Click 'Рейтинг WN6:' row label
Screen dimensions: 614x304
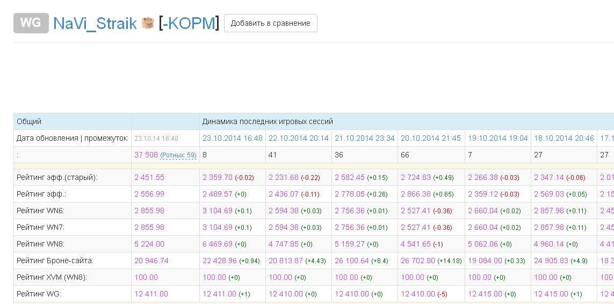pos(40,211)
